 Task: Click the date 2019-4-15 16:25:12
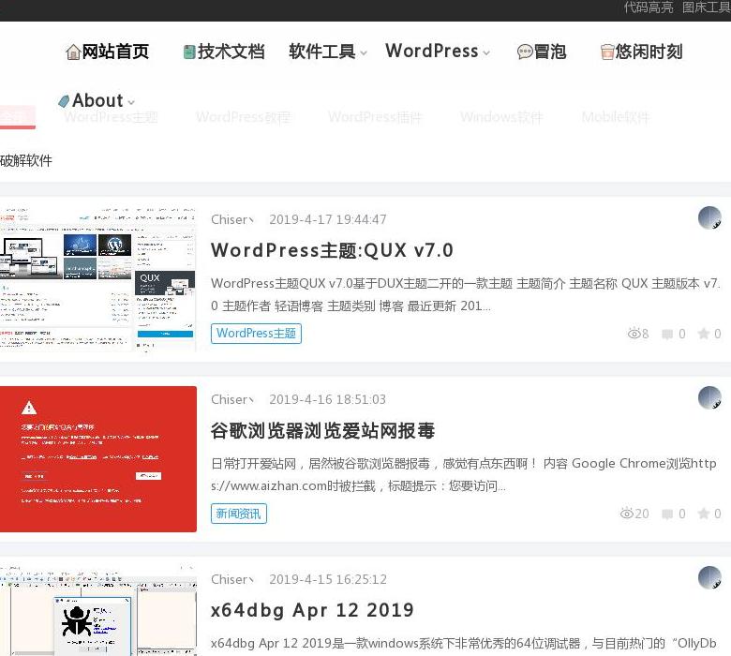(x=328, y=579)
